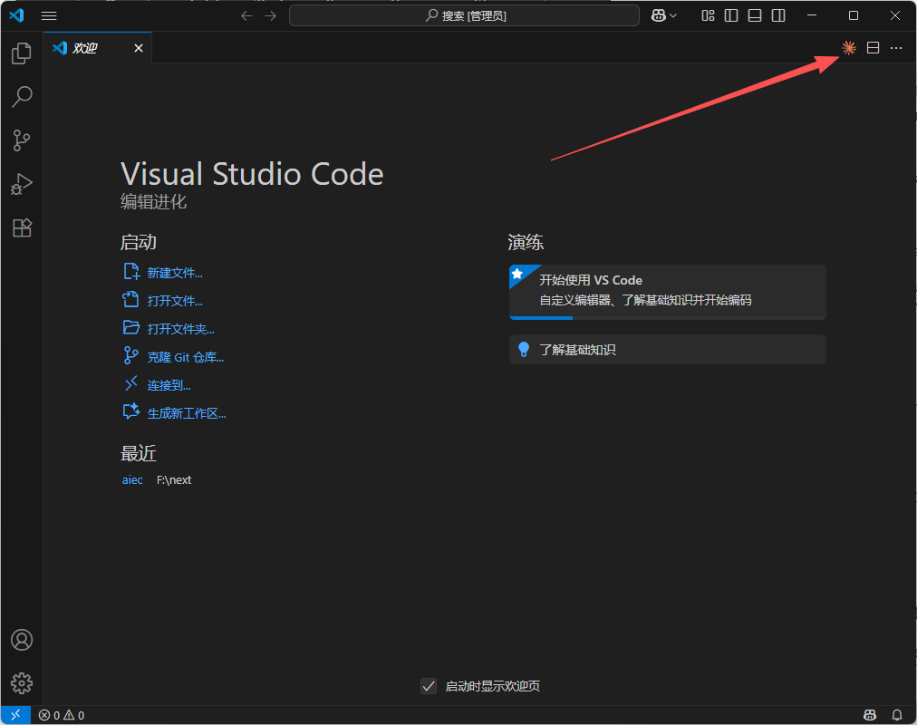Expand the Copilot dropdown arrow in title bar
The width and height of the screenshot is (917, 725).
[x=673, y=15]
